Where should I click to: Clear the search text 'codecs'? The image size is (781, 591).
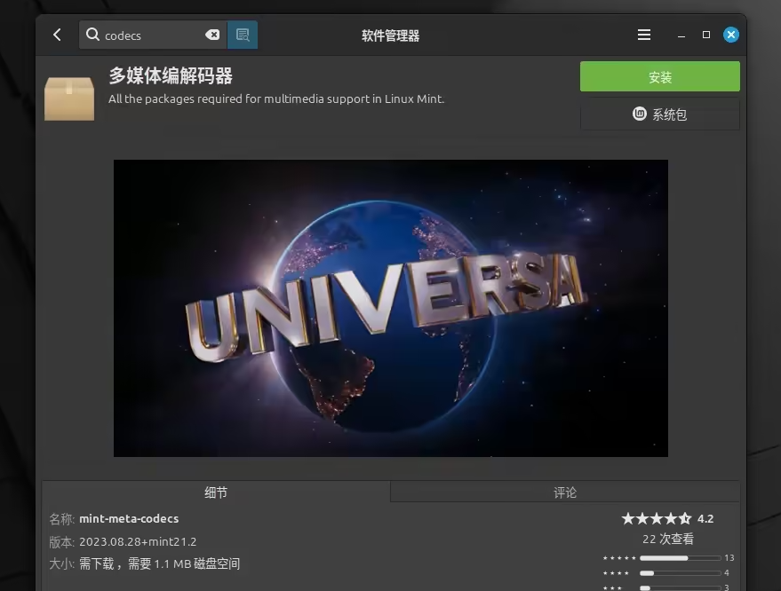click(x=212, y=35)
